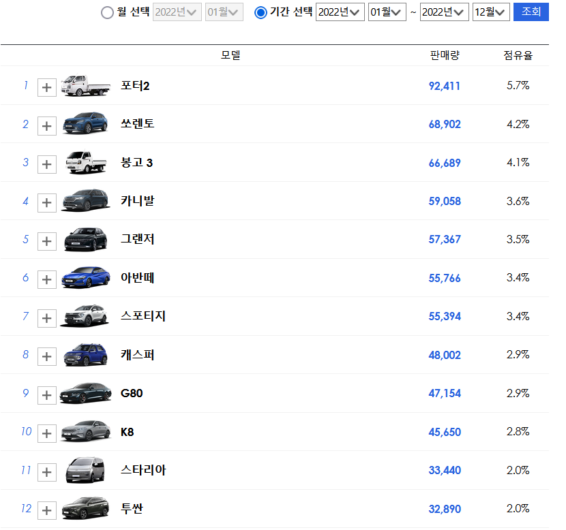Select the 월 선택 radio button
The image size is (566, 530).
click(x=107, y=12)
